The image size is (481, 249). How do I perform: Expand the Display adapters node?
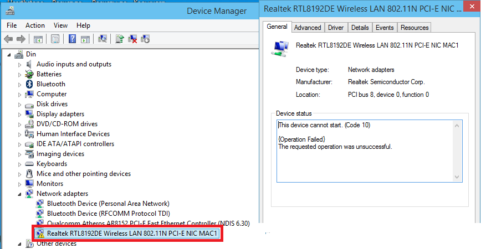(19, 114)
